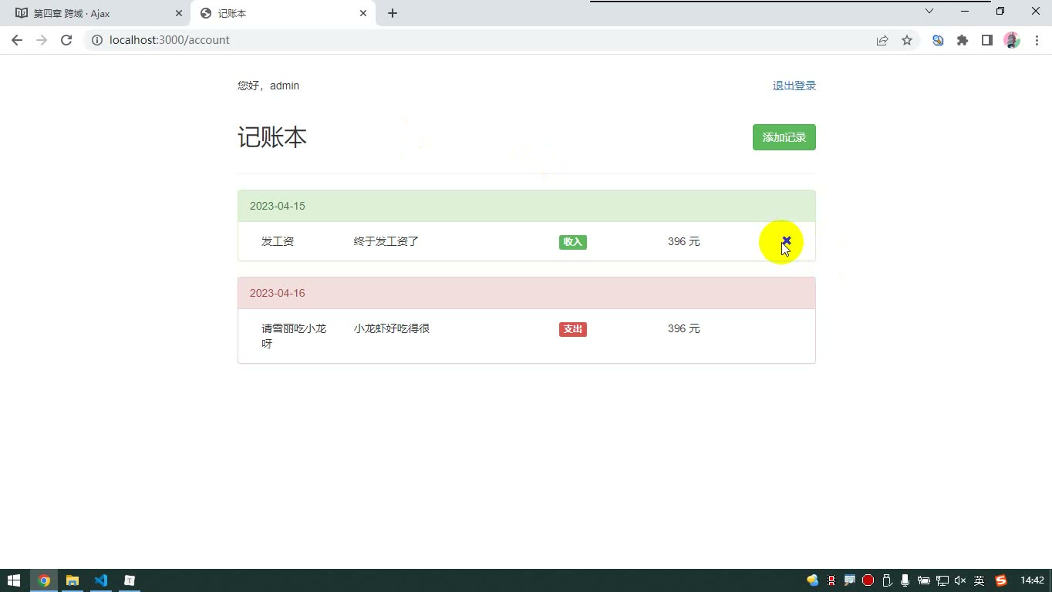Reload the localhost account page
Image resolution: width=1052 pixels, height=592 pixels.
pos(66,40)
